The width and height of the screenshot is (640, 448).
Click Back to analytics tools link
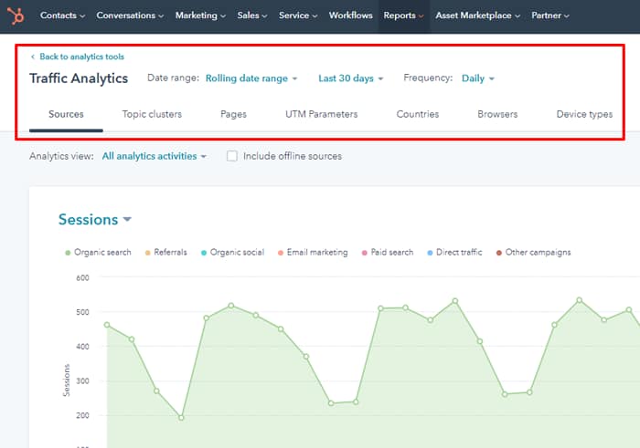[x=80, y=57]
